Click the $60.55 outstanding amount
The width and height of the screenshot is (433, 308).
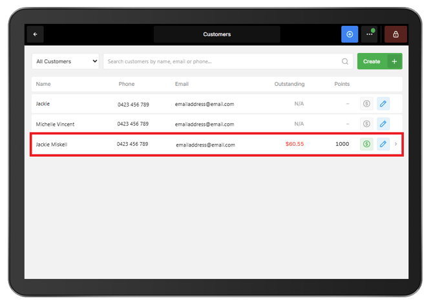[295, 144]
